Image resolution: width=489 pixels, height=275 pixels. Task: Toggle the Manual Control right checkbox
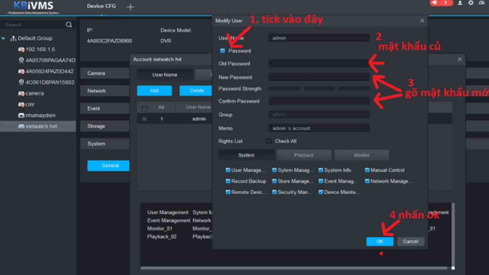tap(367, 170)
